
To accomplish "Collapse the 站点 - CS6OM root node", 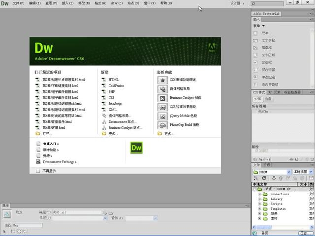I will click(x=254, y=189).
